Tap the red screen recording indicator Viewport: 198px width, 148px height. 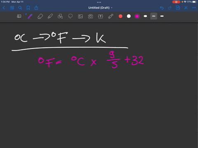tap(176, 2)
